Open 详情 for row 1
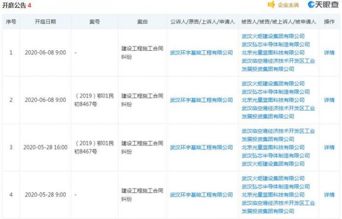 tap(329, 53)
